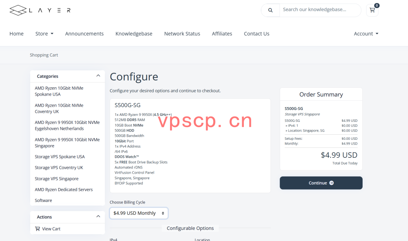The height and width of the screenshot is (241, 408).
Task: Open Network Status page
Action: (x=182, y=33)
